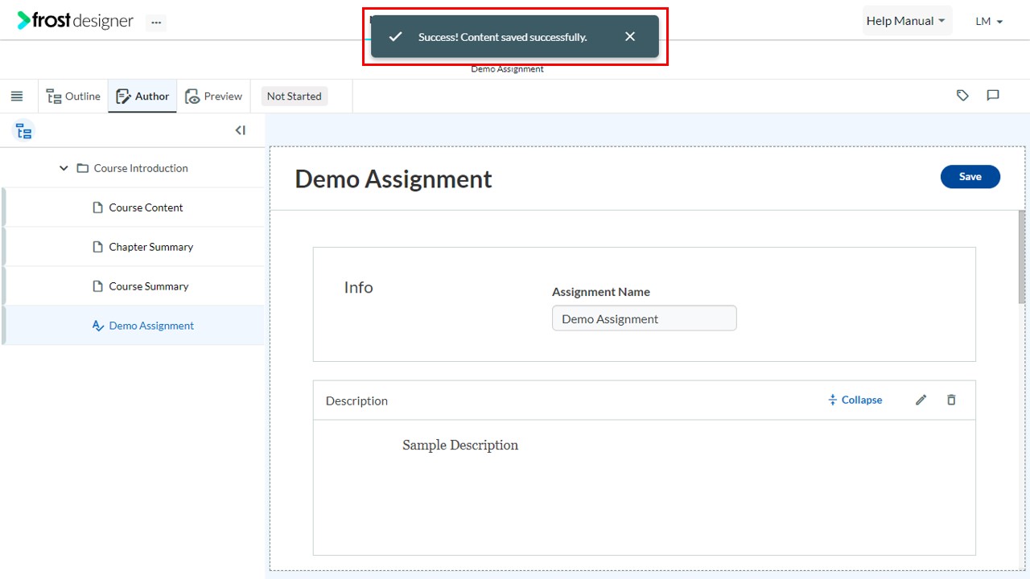Open the tags icon
1030x579 pixels.
(962, 96)
